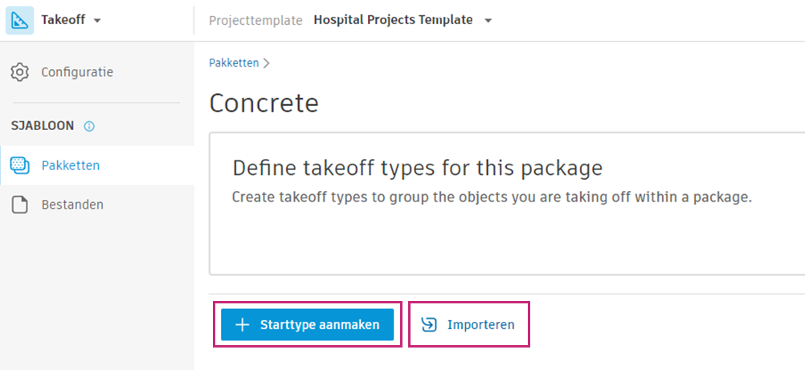This screenshot has height=370, width=805.
Task: Click the Configuratie gear icon
Action: click(x=19, y=72)
